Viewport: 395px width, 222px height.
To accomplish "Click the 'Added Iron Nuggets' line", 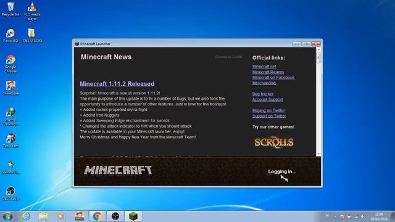I will (x=99, y=115).
